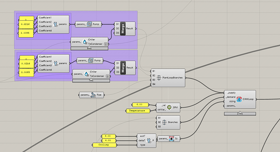Click the SPM green setpoint icon

(x=169, y=107)
